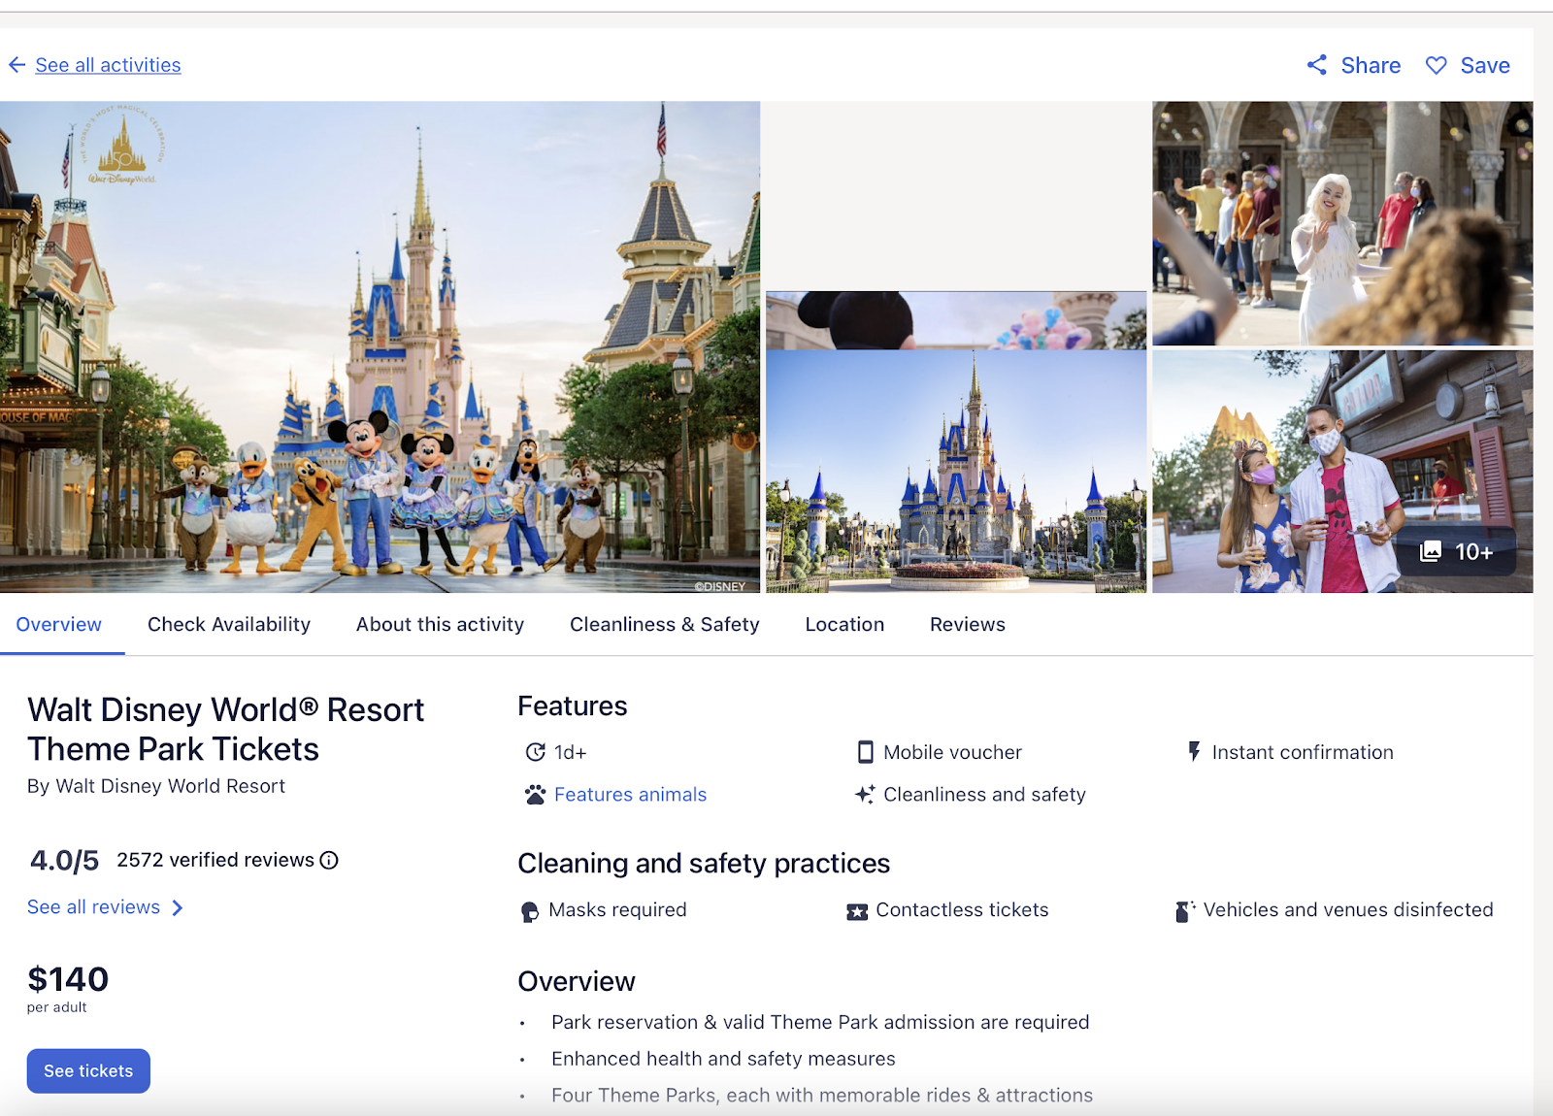Click the disinfected spray bottle icon
Screen dimensions: 1553x1116
tap(1185, 911)
